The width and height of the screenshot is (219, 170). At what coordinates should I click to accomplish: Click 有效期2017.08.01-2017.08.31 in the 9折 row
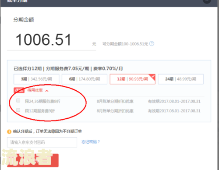point(174,111)
